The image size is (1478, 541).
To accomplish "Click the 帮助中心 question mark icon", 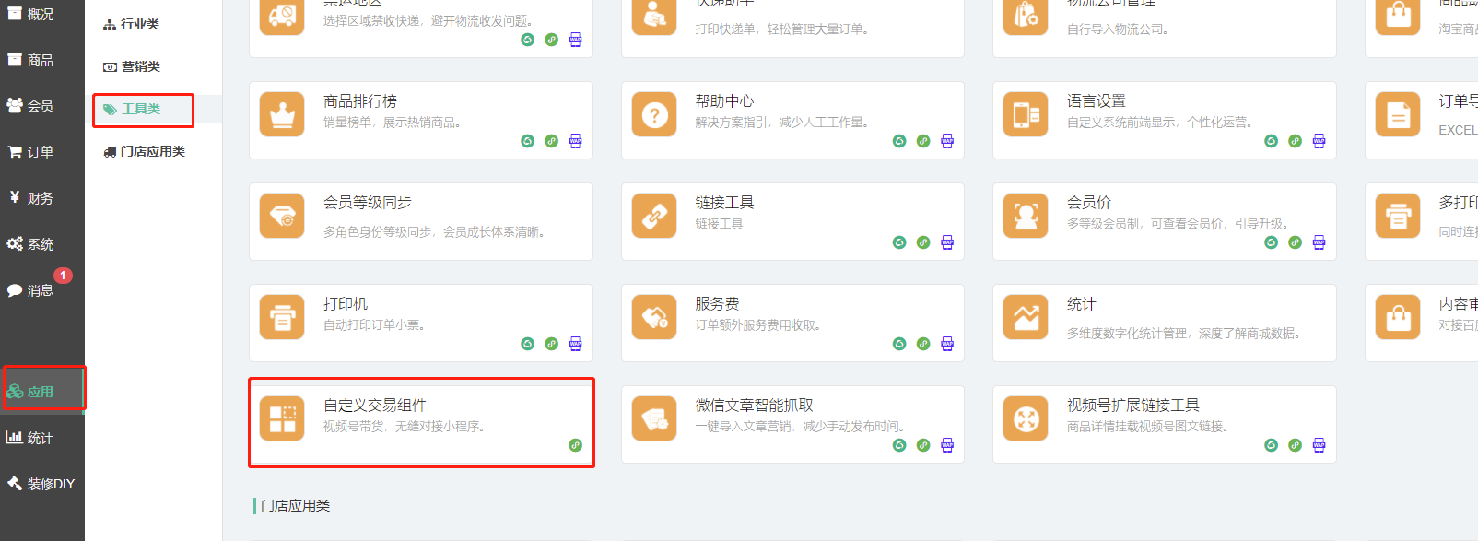I will (654, 115).
